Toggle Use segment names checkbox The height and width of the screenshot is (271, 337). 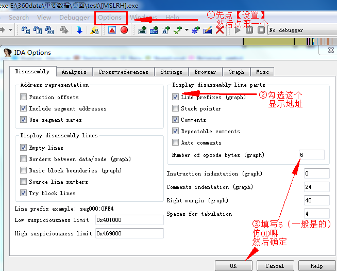pyautogui.click(x=23, y=120)
